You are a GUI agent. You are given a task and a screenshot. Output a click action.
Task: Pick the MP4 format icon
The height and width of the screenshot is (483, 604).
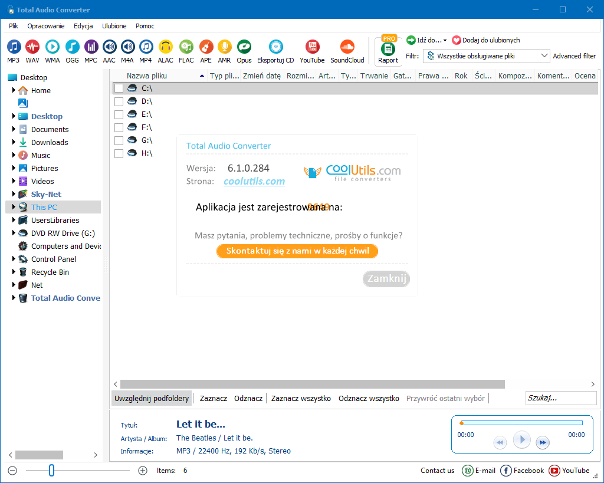146,47
